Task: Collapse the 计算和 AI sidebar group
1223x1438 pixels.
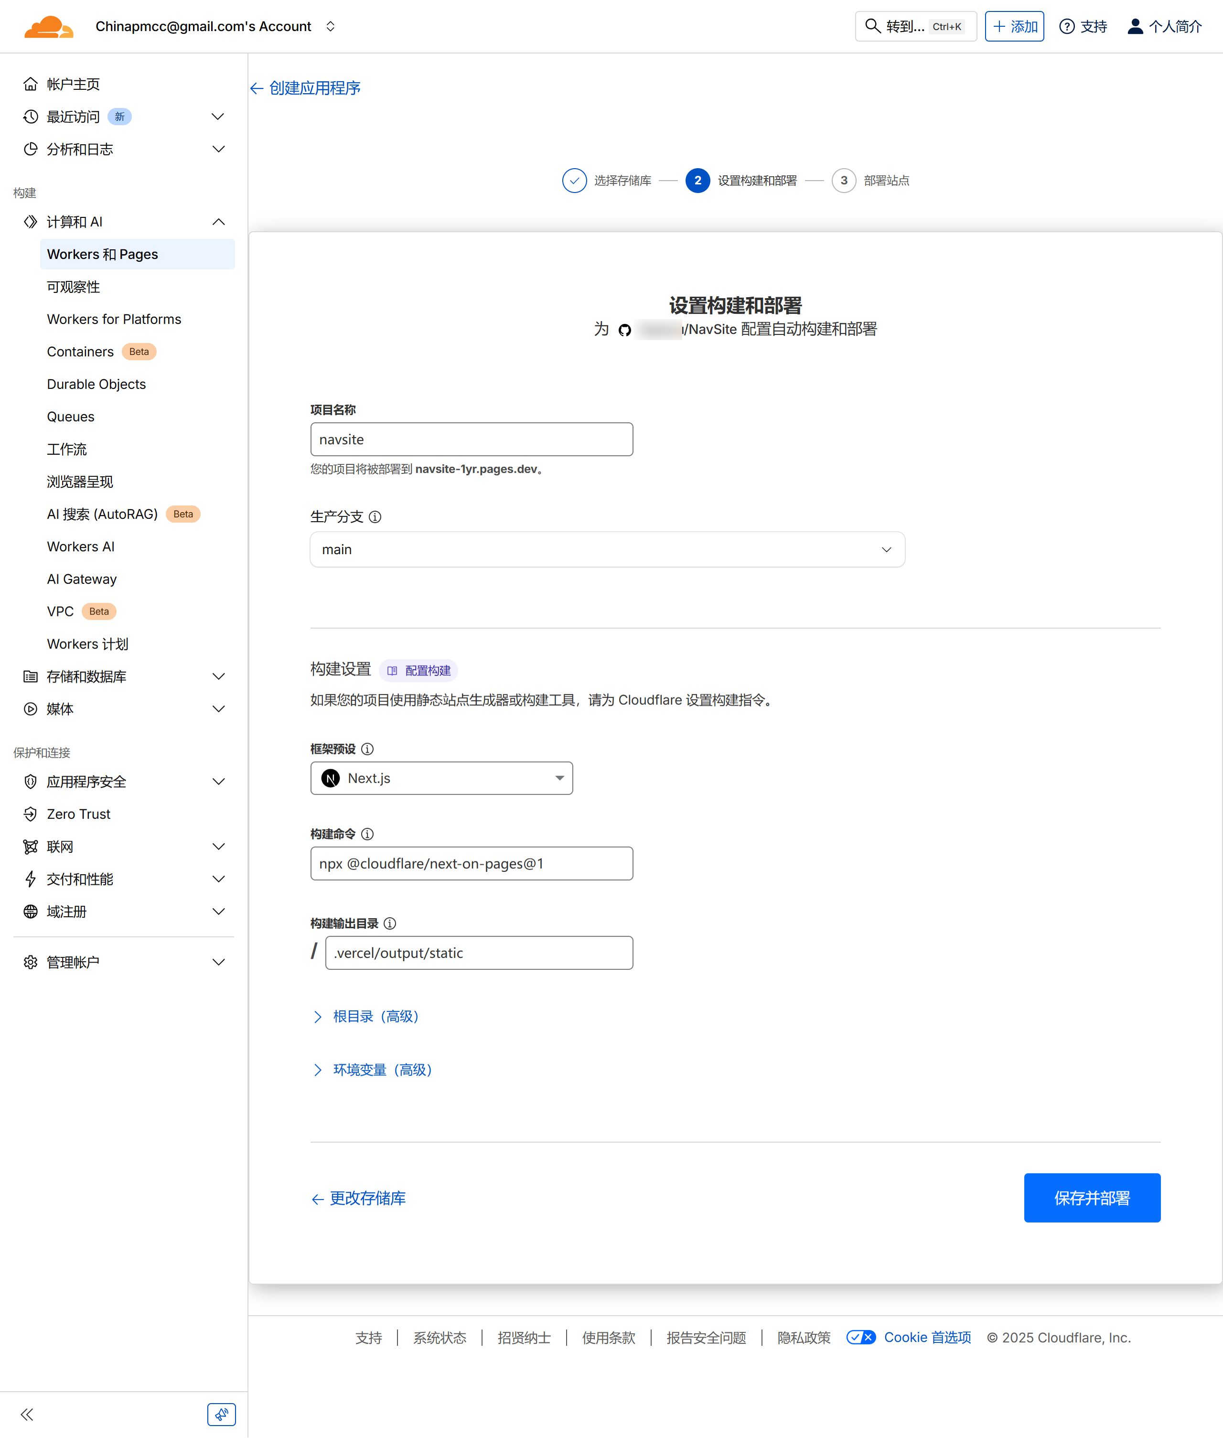Action: click(x=218, y=222)
